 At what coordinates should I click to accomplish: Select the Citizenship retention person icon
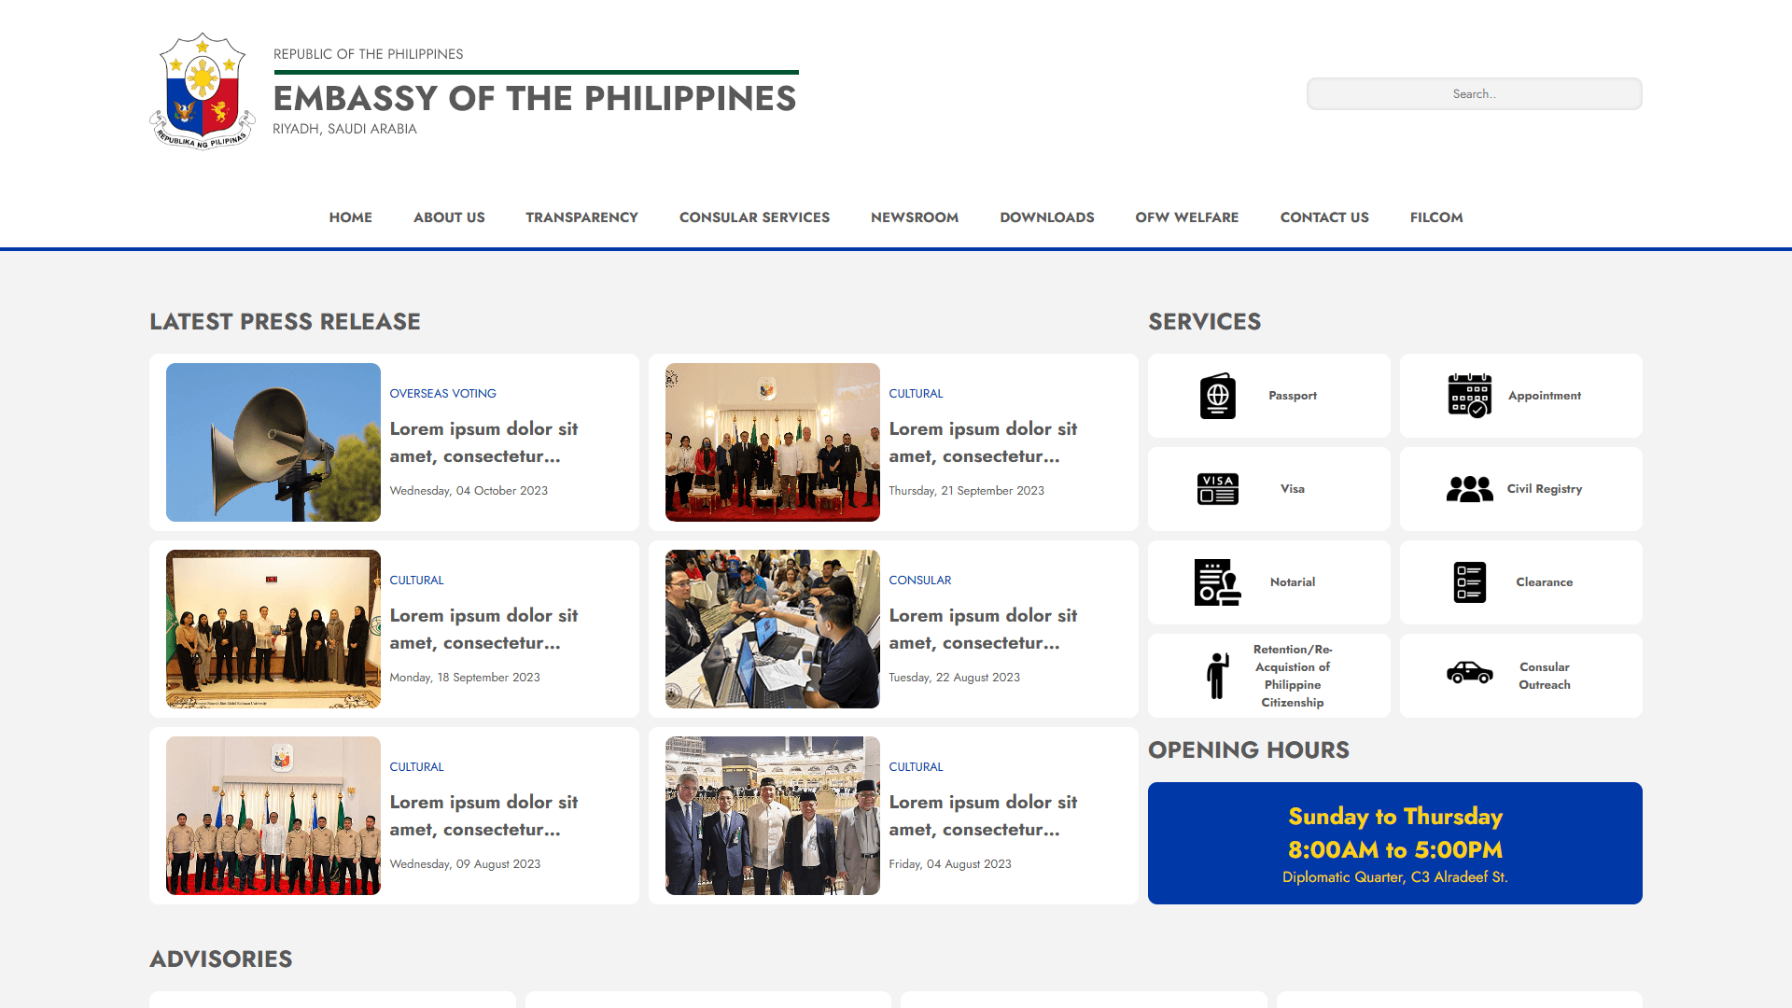coord(1217,676)
